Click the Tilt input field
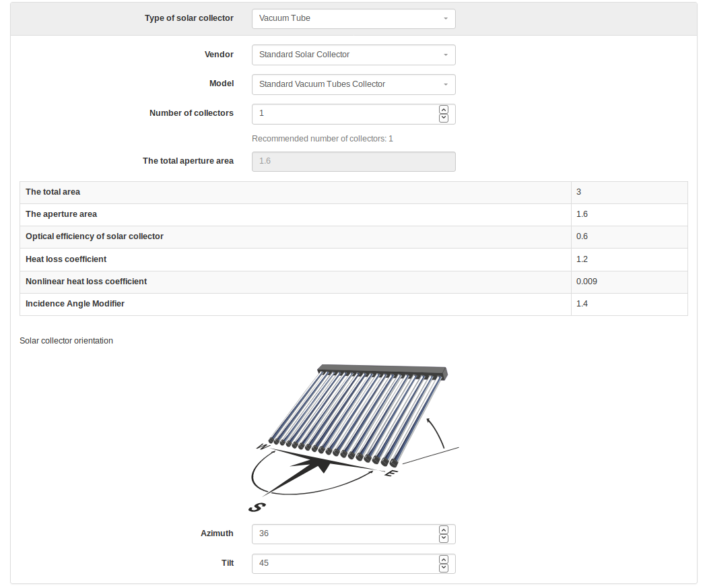Image resolution: width=707 pixels, height=586 pixels. [353, 564]
